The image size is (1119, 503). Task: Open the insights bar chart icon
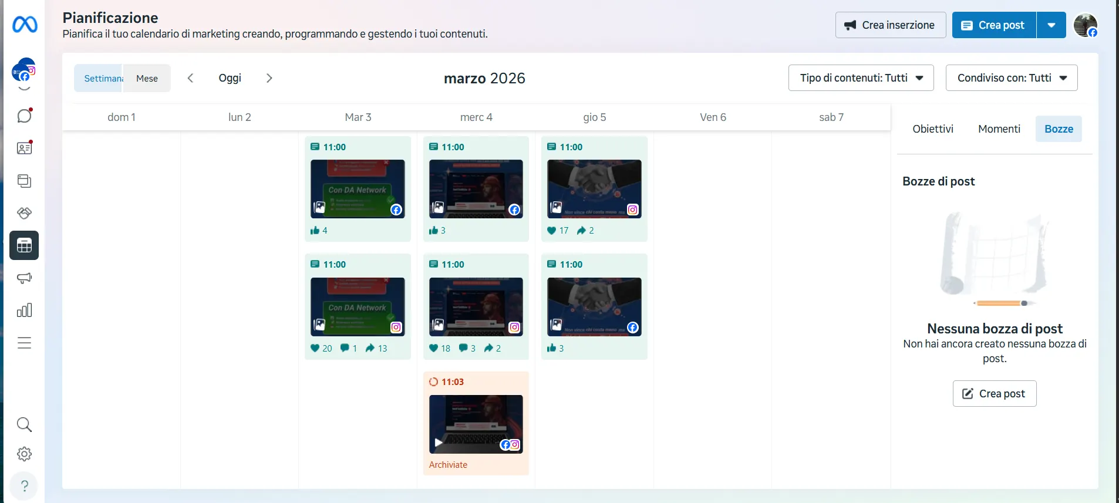pos(24,310)
